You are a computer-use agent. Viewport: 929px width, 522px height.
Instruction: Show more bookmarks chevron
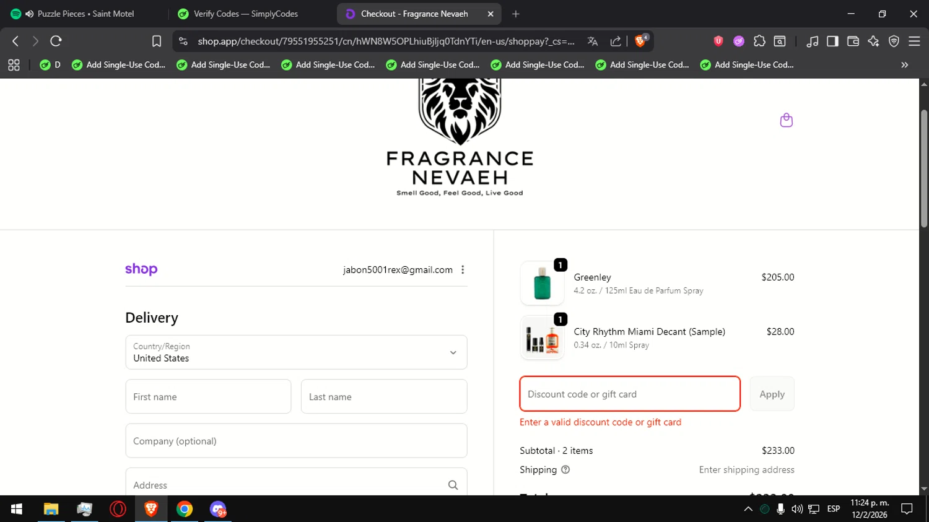click(x=904, y=64)
